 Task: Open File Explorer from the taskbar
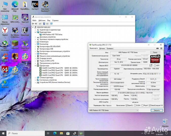(61, 133)
